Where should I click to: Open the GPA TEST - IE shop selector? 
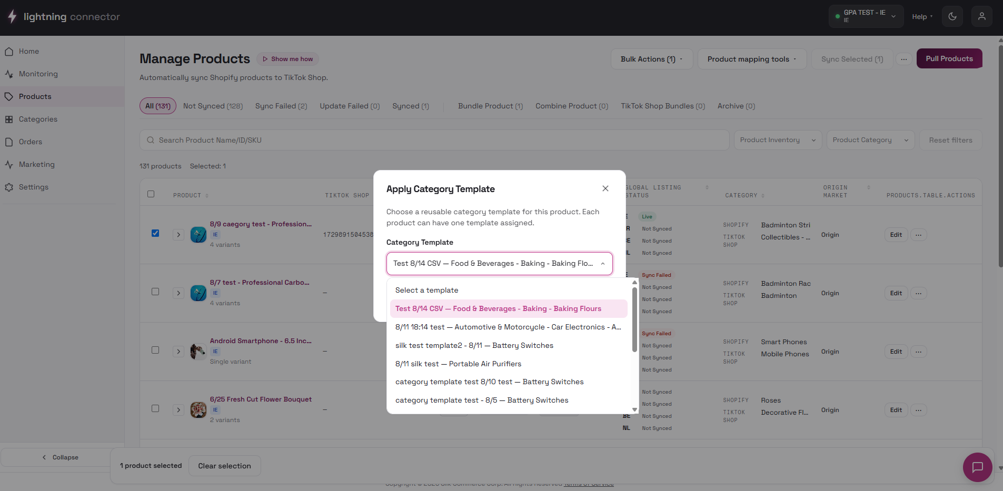pos(866,16)
